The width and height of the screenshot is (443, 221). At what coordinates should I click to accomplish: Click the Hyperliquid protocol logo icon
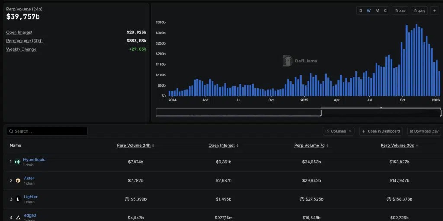click(x=17, y=162)
